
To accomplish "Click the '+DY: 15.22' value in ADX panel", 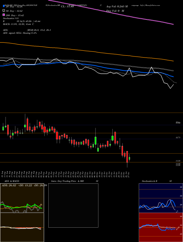I will click(x=25, y=185).
